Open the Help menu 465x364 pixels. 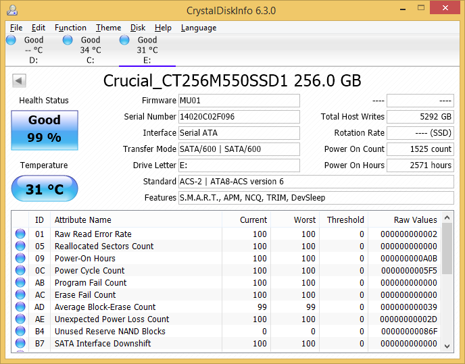click(x=163, y=28)
